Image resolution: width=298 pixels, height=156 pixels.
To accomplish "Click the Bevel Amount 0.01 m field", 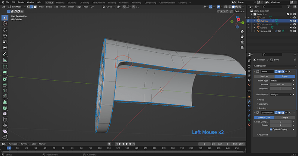I will [x=281, y=84].
